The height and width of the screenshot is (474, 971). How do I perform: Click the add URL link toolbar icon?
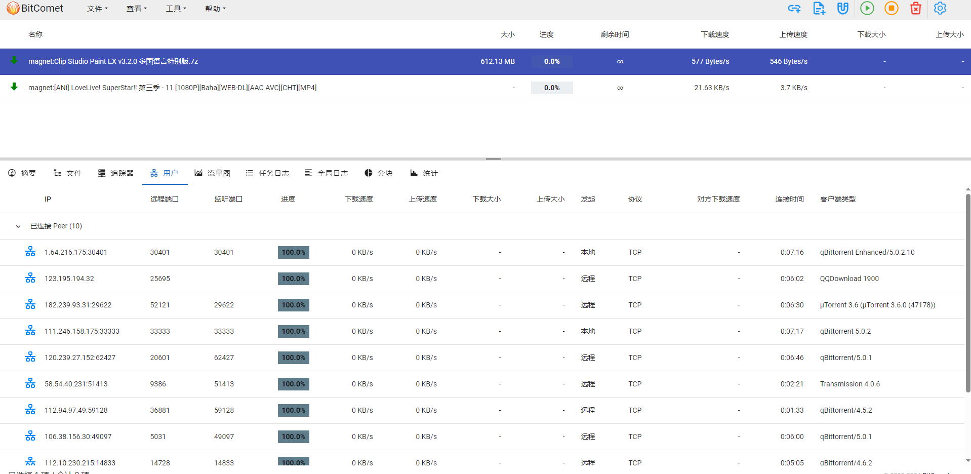coord(794,8)
